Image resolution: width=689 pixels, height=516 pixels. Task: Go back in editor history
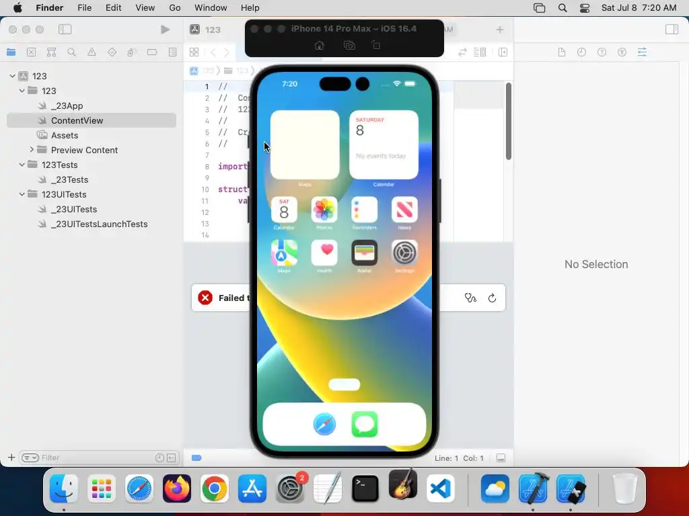coord(213,52)
